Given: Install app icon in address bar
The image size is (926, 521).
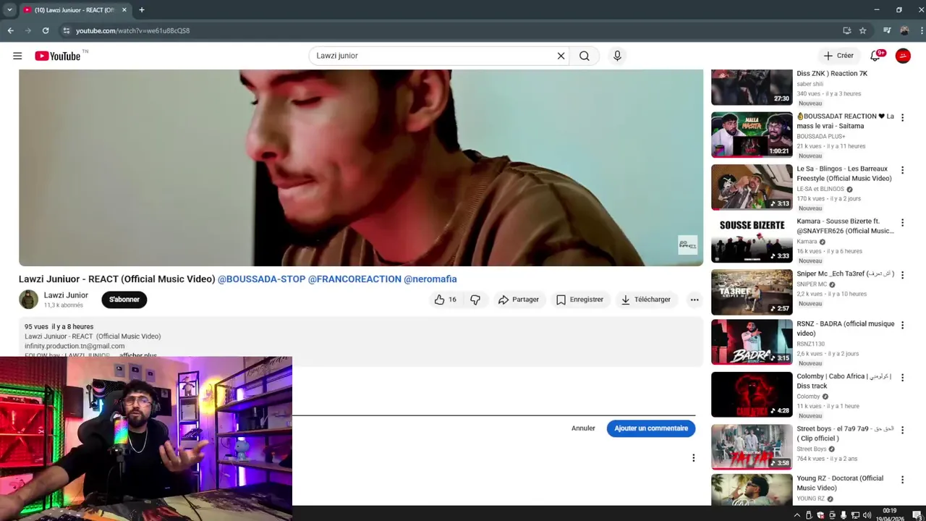Looking at the screenshot, I should click(846, 30).
